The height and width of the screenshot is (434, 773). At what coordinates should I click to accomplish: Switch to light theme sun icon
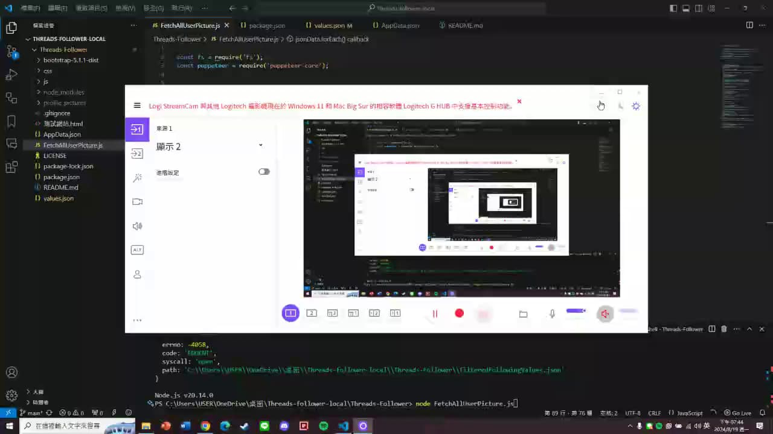(636, 106)
